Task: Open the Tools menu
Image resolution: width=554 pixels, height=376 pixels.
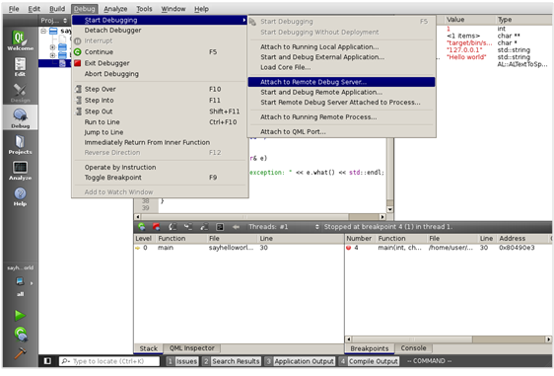Action: [x=144, y=9]
